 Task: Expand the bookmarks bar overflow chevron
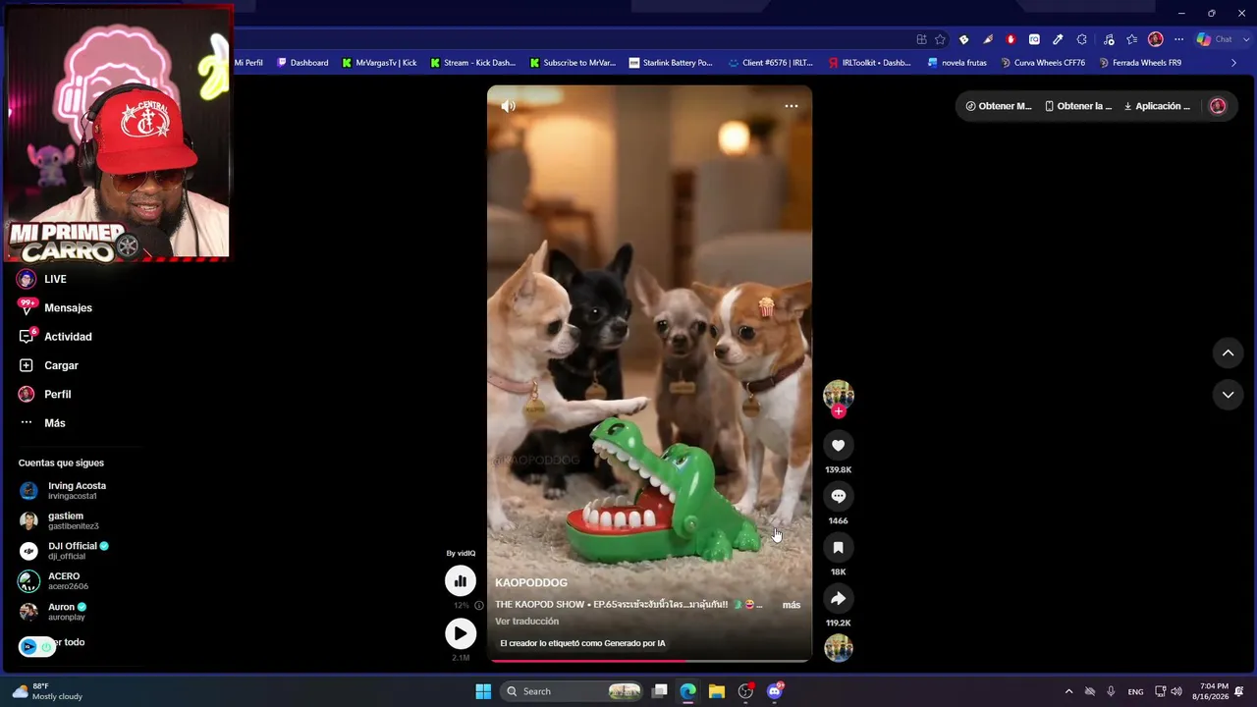[x=1234, y=63]
